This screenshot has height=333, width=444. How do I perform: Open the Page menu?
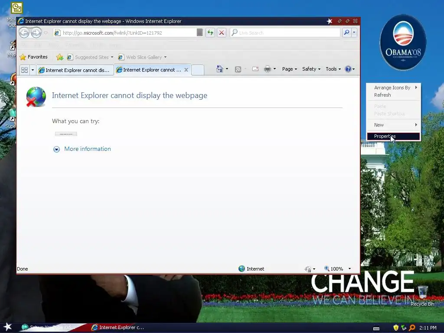[x=289, y=69]
